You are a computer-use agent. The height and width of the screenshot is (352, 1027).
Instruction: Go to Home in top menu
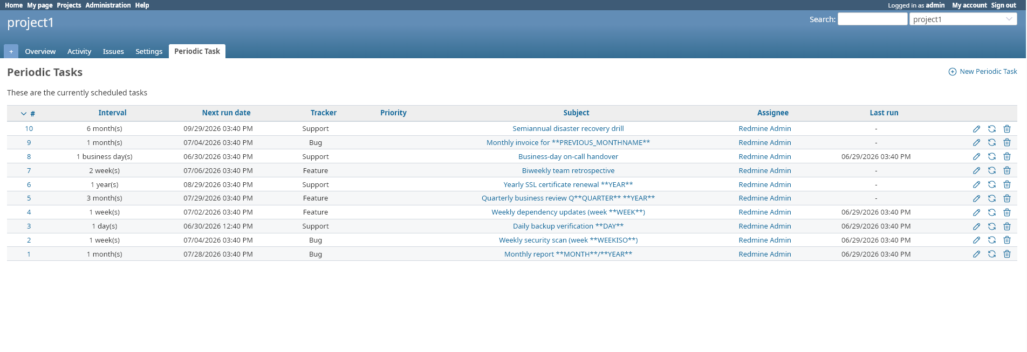tap(13, 5)
